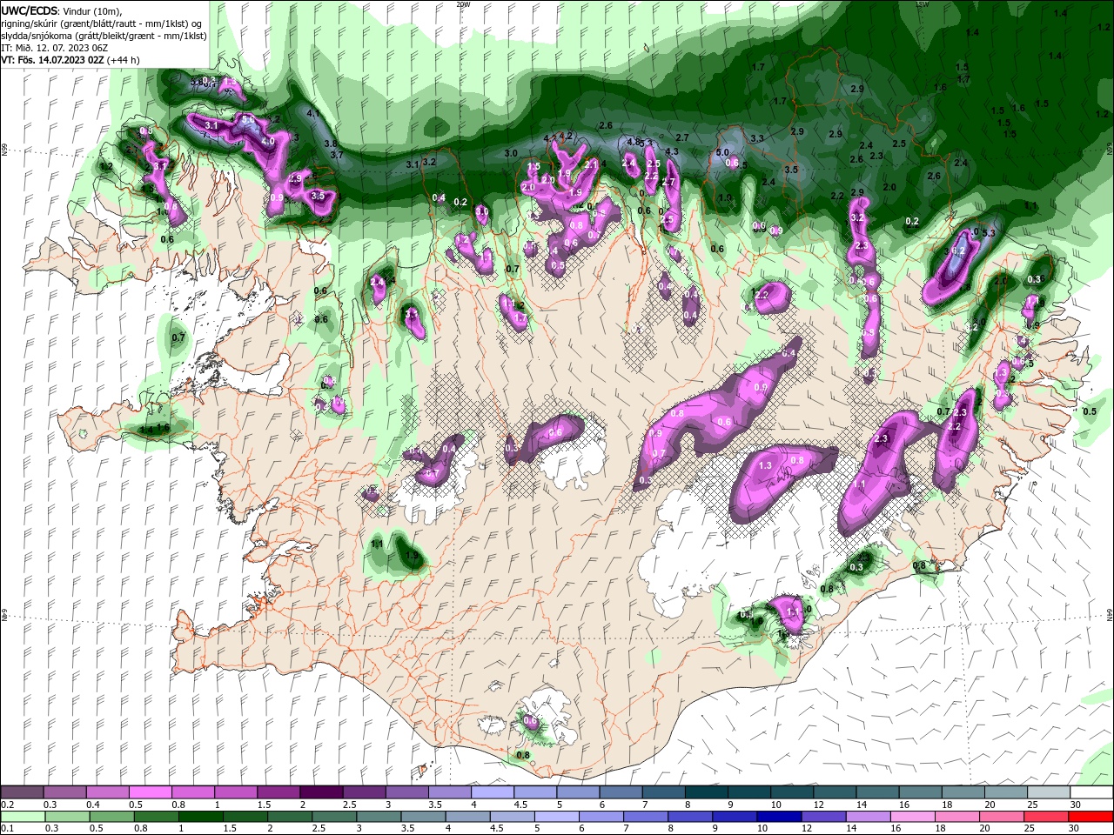Select the bright red lower swatch at 30

click(1090, 817)
